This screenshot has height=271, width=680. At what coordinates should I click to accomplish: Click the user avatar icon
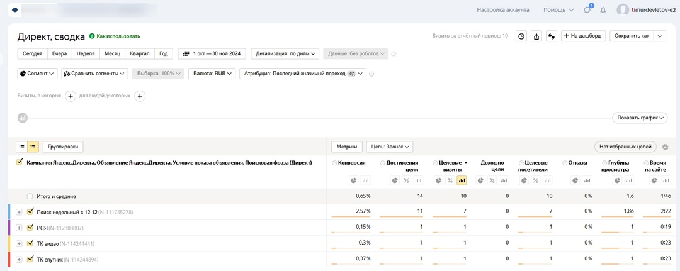coord(623,10)
